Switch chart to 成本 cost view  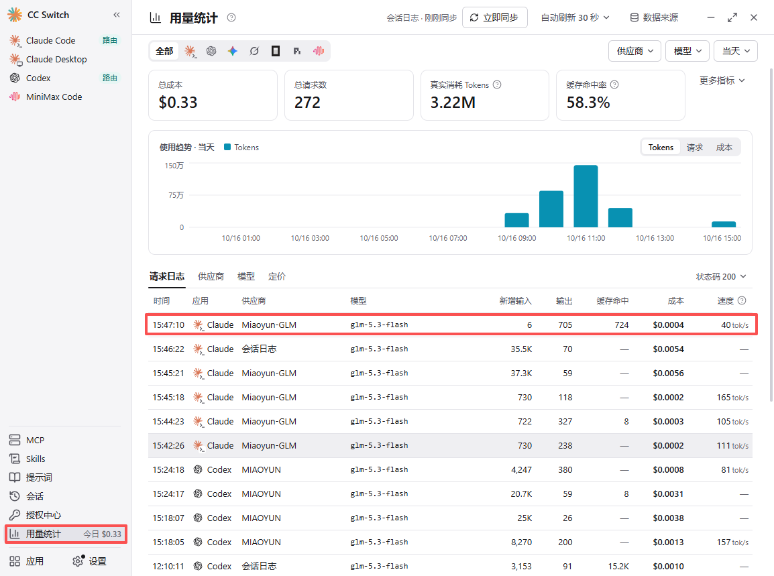coord(724,147)
